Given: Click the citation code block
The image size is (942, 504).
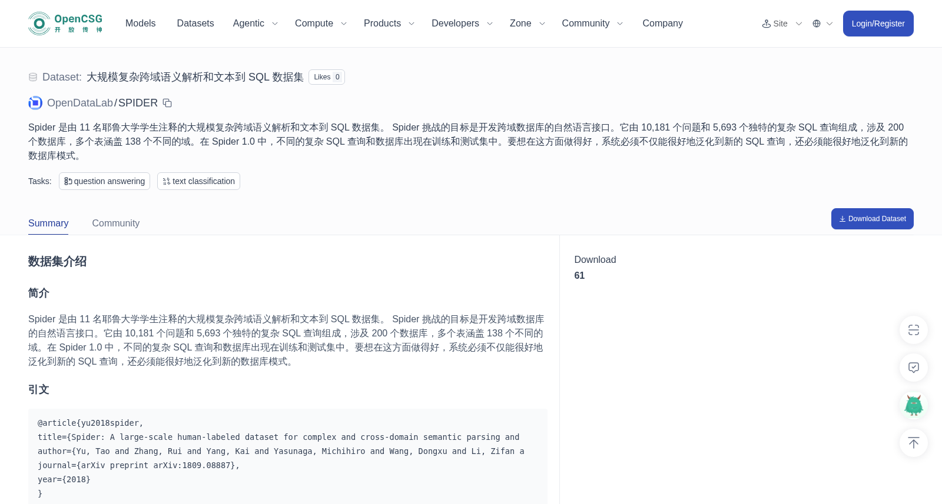Looking at the screenshot, I should point(287,456).
